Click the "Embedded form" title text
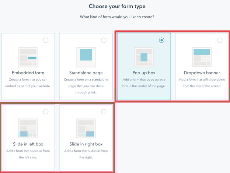Viewport: 230px width, 173px height. [x=28, y=73]
